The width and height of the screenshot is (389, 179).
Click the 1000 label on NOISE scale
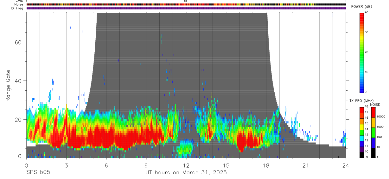coord(379,127)
